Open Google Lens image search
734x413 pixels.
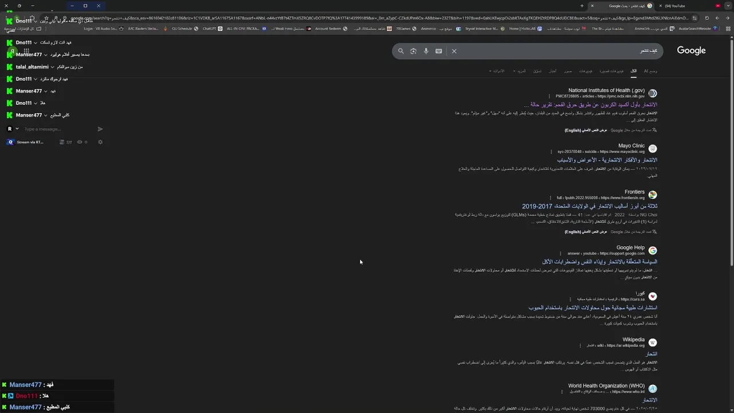(413, 51)
